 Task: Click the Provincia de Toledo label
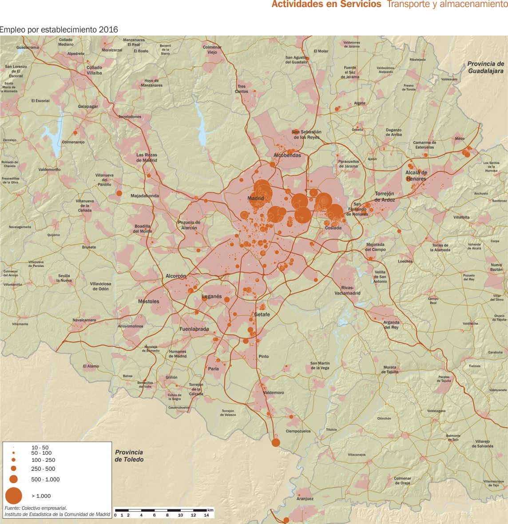point(129,456)
